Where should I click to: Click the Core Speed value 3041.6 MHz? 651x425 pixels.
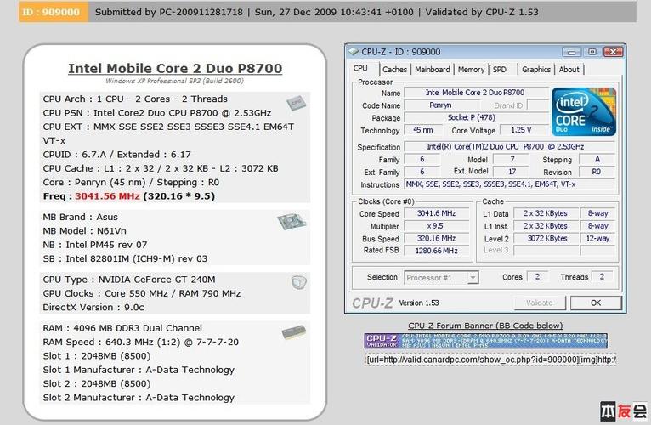coord(436,213)
